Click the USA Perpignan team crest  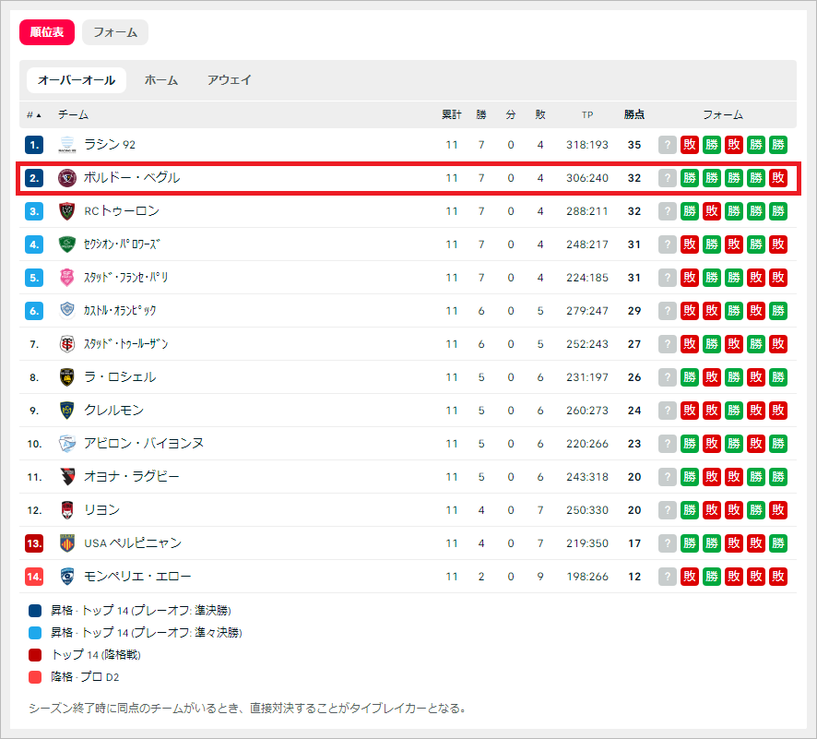point(66,543)
